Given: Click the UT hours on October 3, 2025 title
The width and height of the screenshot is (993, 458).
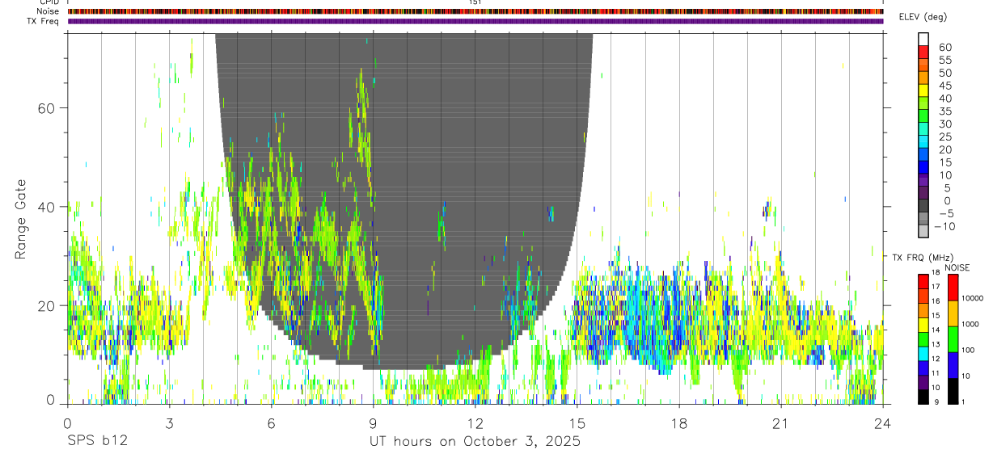Looking at the screenshot, I should [475, 442].
